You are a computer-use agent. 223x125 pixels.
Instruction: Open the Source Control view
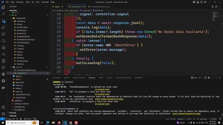pyautogui.click(x=3, y=21)
